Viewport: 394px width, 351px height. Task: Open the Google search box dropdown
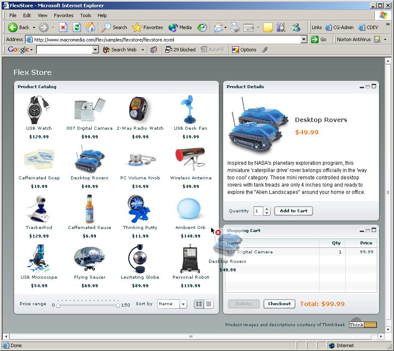(x=95, y=50)
